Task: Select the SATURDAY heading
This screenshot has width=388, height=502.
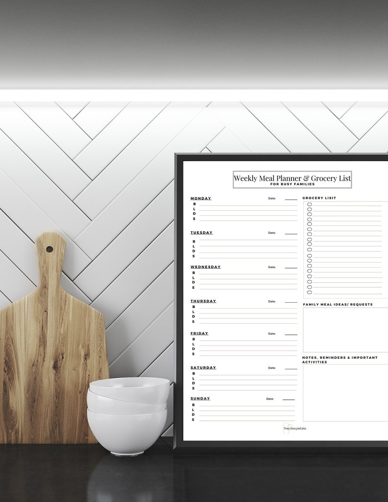Action: pos(203,368)
